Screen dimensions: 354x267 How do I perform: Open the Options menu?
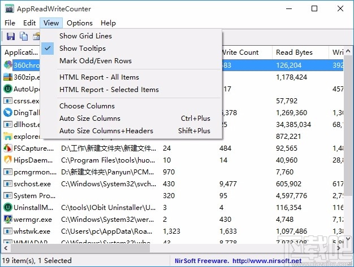click(80, 23)
